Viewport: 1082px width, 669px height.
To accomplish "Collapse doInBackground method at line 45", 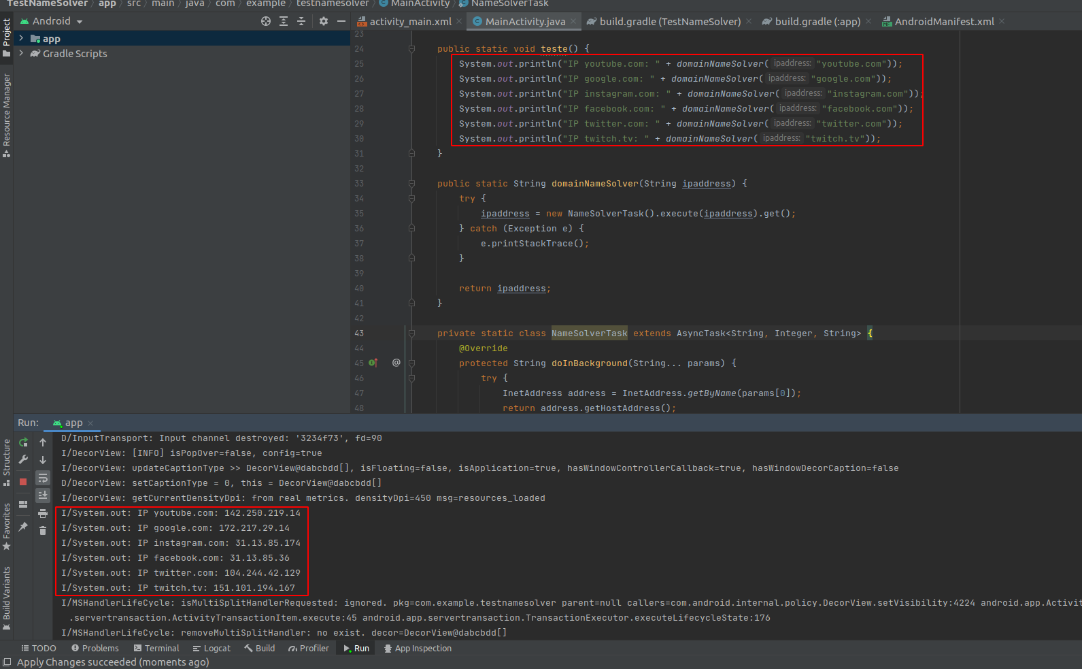I will click(411, 363).
